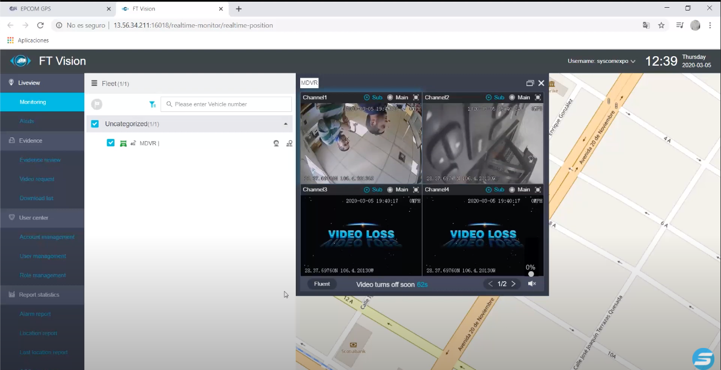Mute the video audio speaker icon
Image resolution: width=721 pixels, height=370 pixels.
pos(532,284)
